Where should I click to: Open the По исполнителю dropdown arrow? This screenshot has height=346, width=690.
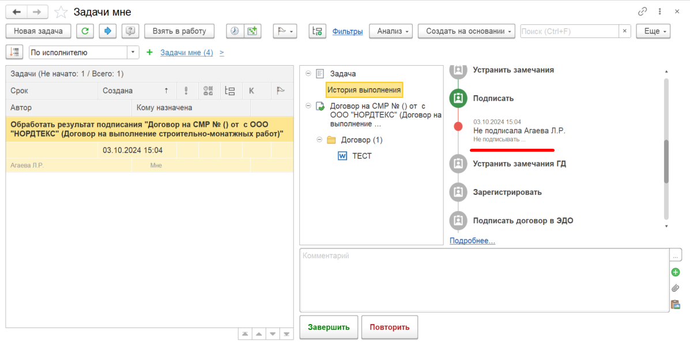pyautogui.click(x=133, y=52)
